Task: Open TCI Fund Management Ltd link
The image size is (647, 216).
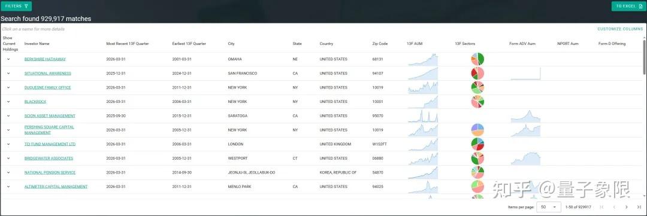Action: pos(50,144)
